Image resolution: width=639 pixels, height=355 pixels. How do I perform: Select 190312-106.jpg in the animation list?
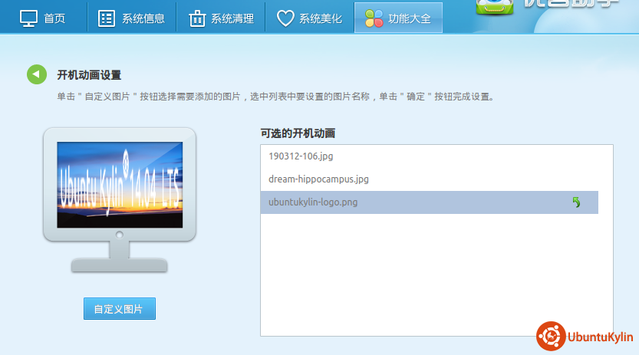point(301,156)
